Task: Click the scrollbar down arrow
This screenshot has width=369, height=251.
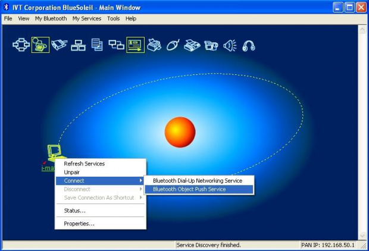Action: coord(362,236)
